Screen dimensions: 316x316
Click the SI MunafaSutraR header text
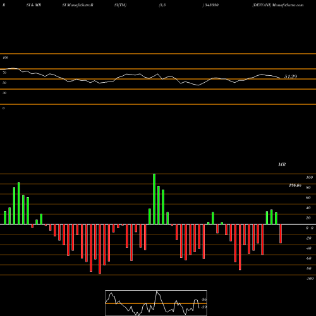pyautogui.click(x=78, y=5)
